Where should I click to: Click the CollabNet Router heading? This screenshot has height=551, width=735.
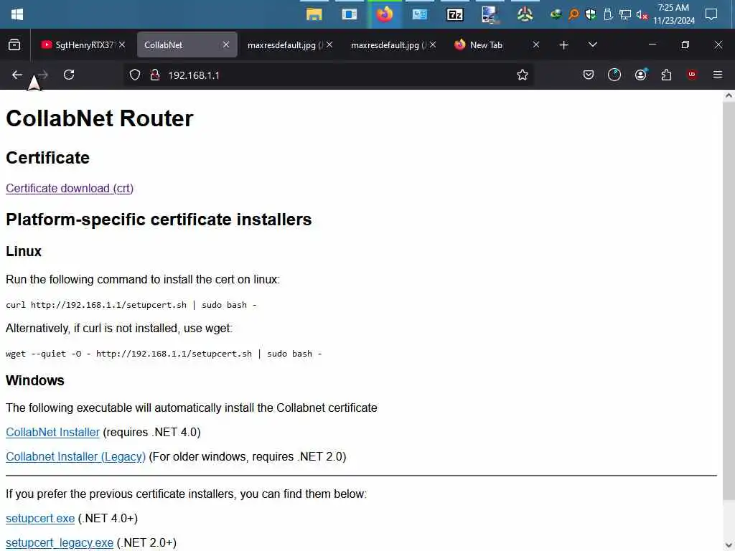point(99,118)
